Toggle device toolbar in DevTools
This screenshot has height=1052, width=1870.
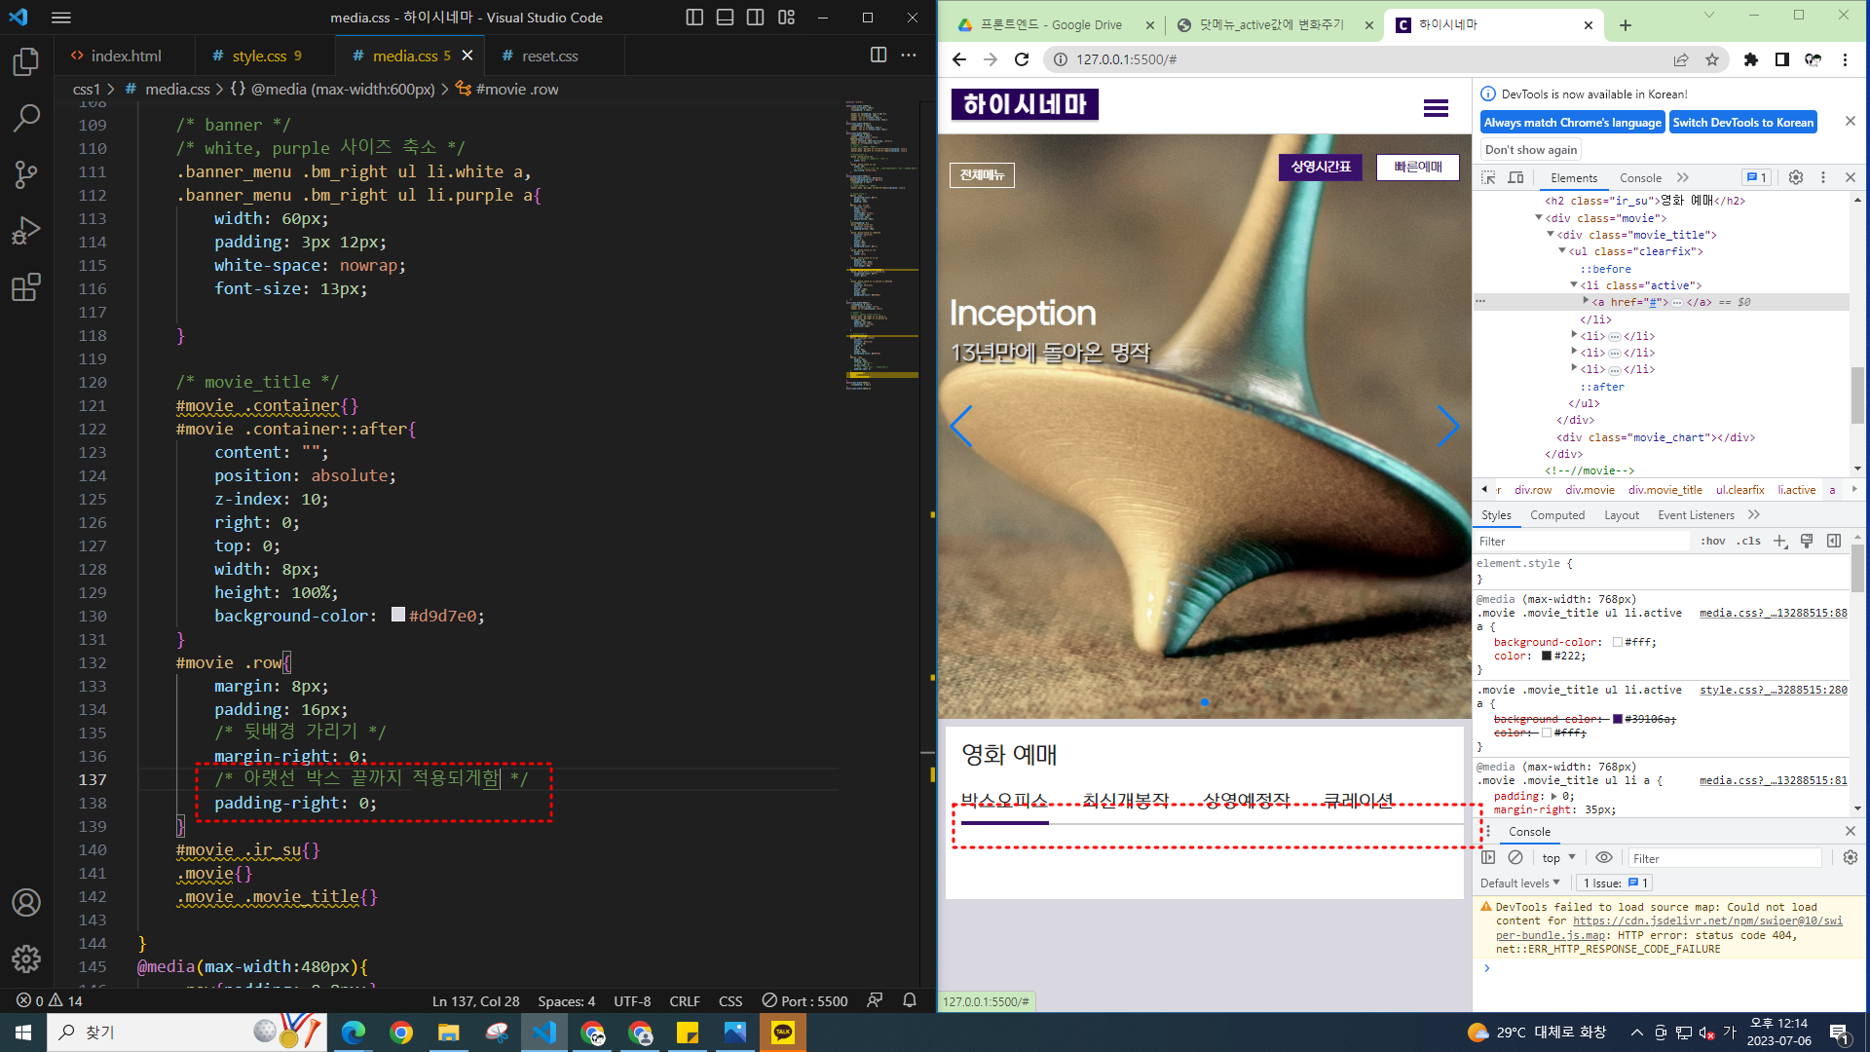click(x=1515, y=177)
